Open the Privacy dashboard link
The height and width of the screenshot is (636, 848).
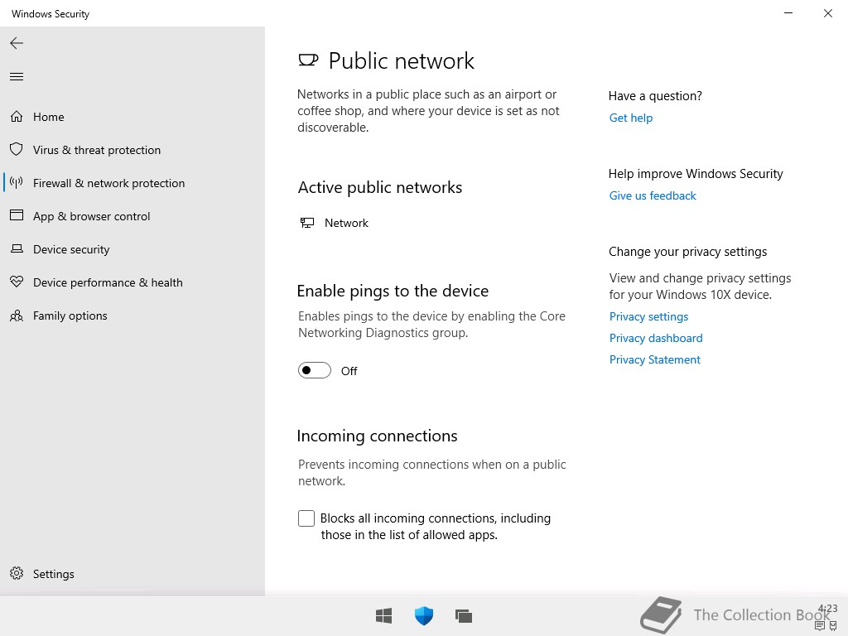pyautogui.click(x=656, y=338)
